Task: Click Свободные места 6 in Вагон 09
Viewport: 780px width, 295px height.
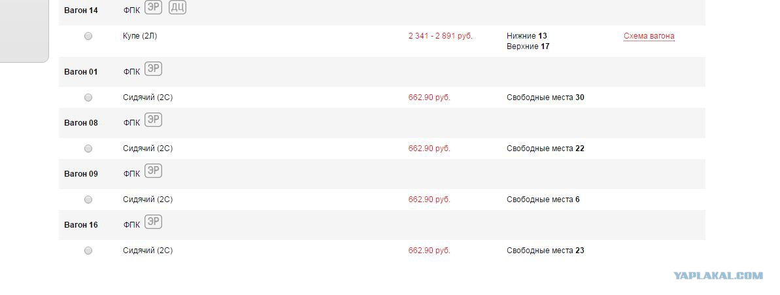Action: coord(543,200)
